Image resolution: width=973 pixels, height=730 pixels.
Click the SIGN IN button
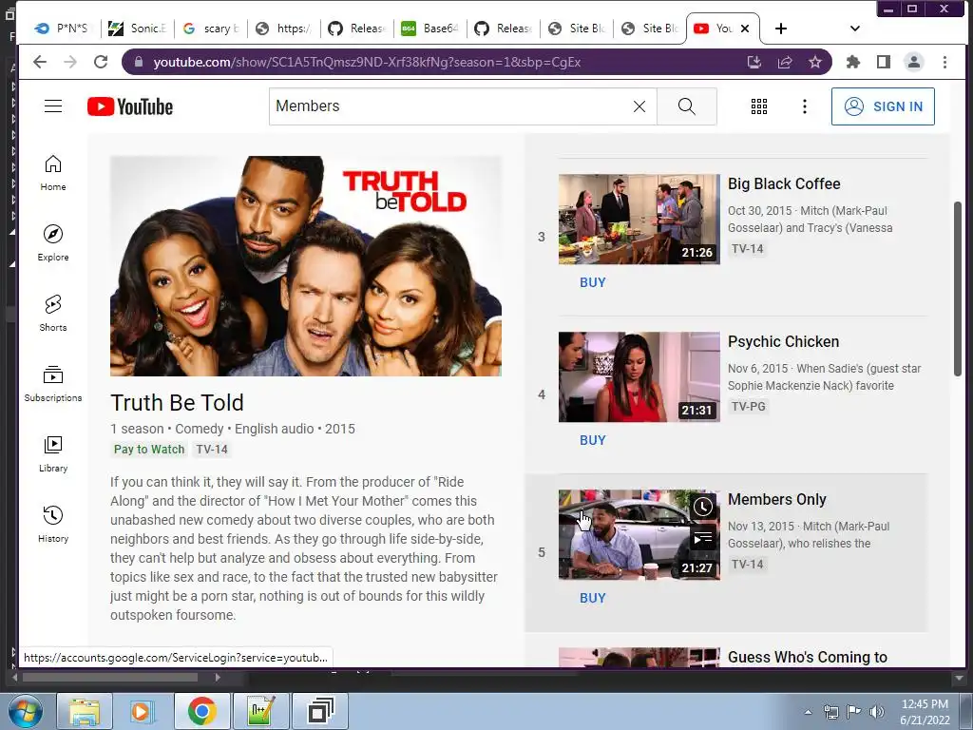tap(883, 106)
